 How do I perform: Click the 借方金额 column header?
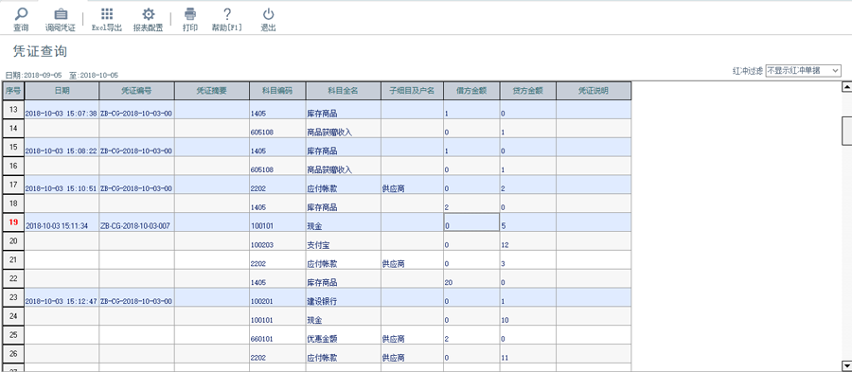tap(471, 91)
